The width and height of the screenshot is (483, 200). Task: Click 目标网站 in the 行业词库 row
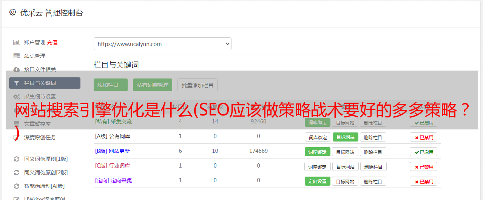click(x=345, y=166)
